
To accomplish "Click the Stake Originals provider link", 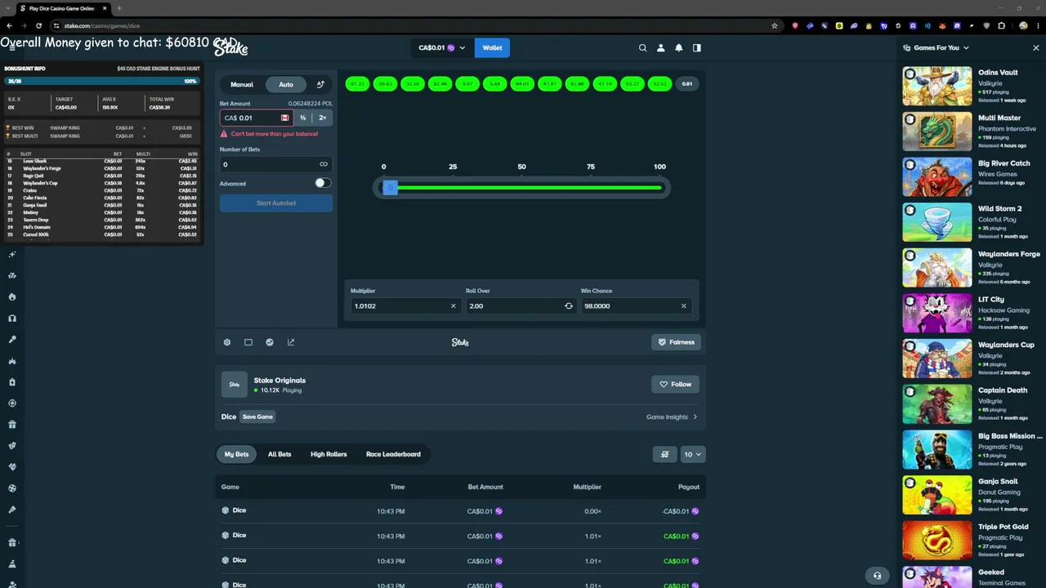I will (x=279, y=381).
